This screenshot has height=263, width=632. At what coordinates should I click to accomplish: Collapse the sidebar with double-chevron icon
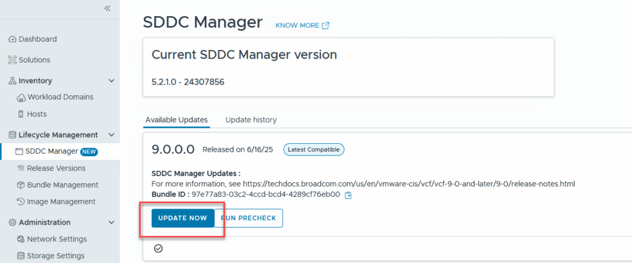(107, 8)
